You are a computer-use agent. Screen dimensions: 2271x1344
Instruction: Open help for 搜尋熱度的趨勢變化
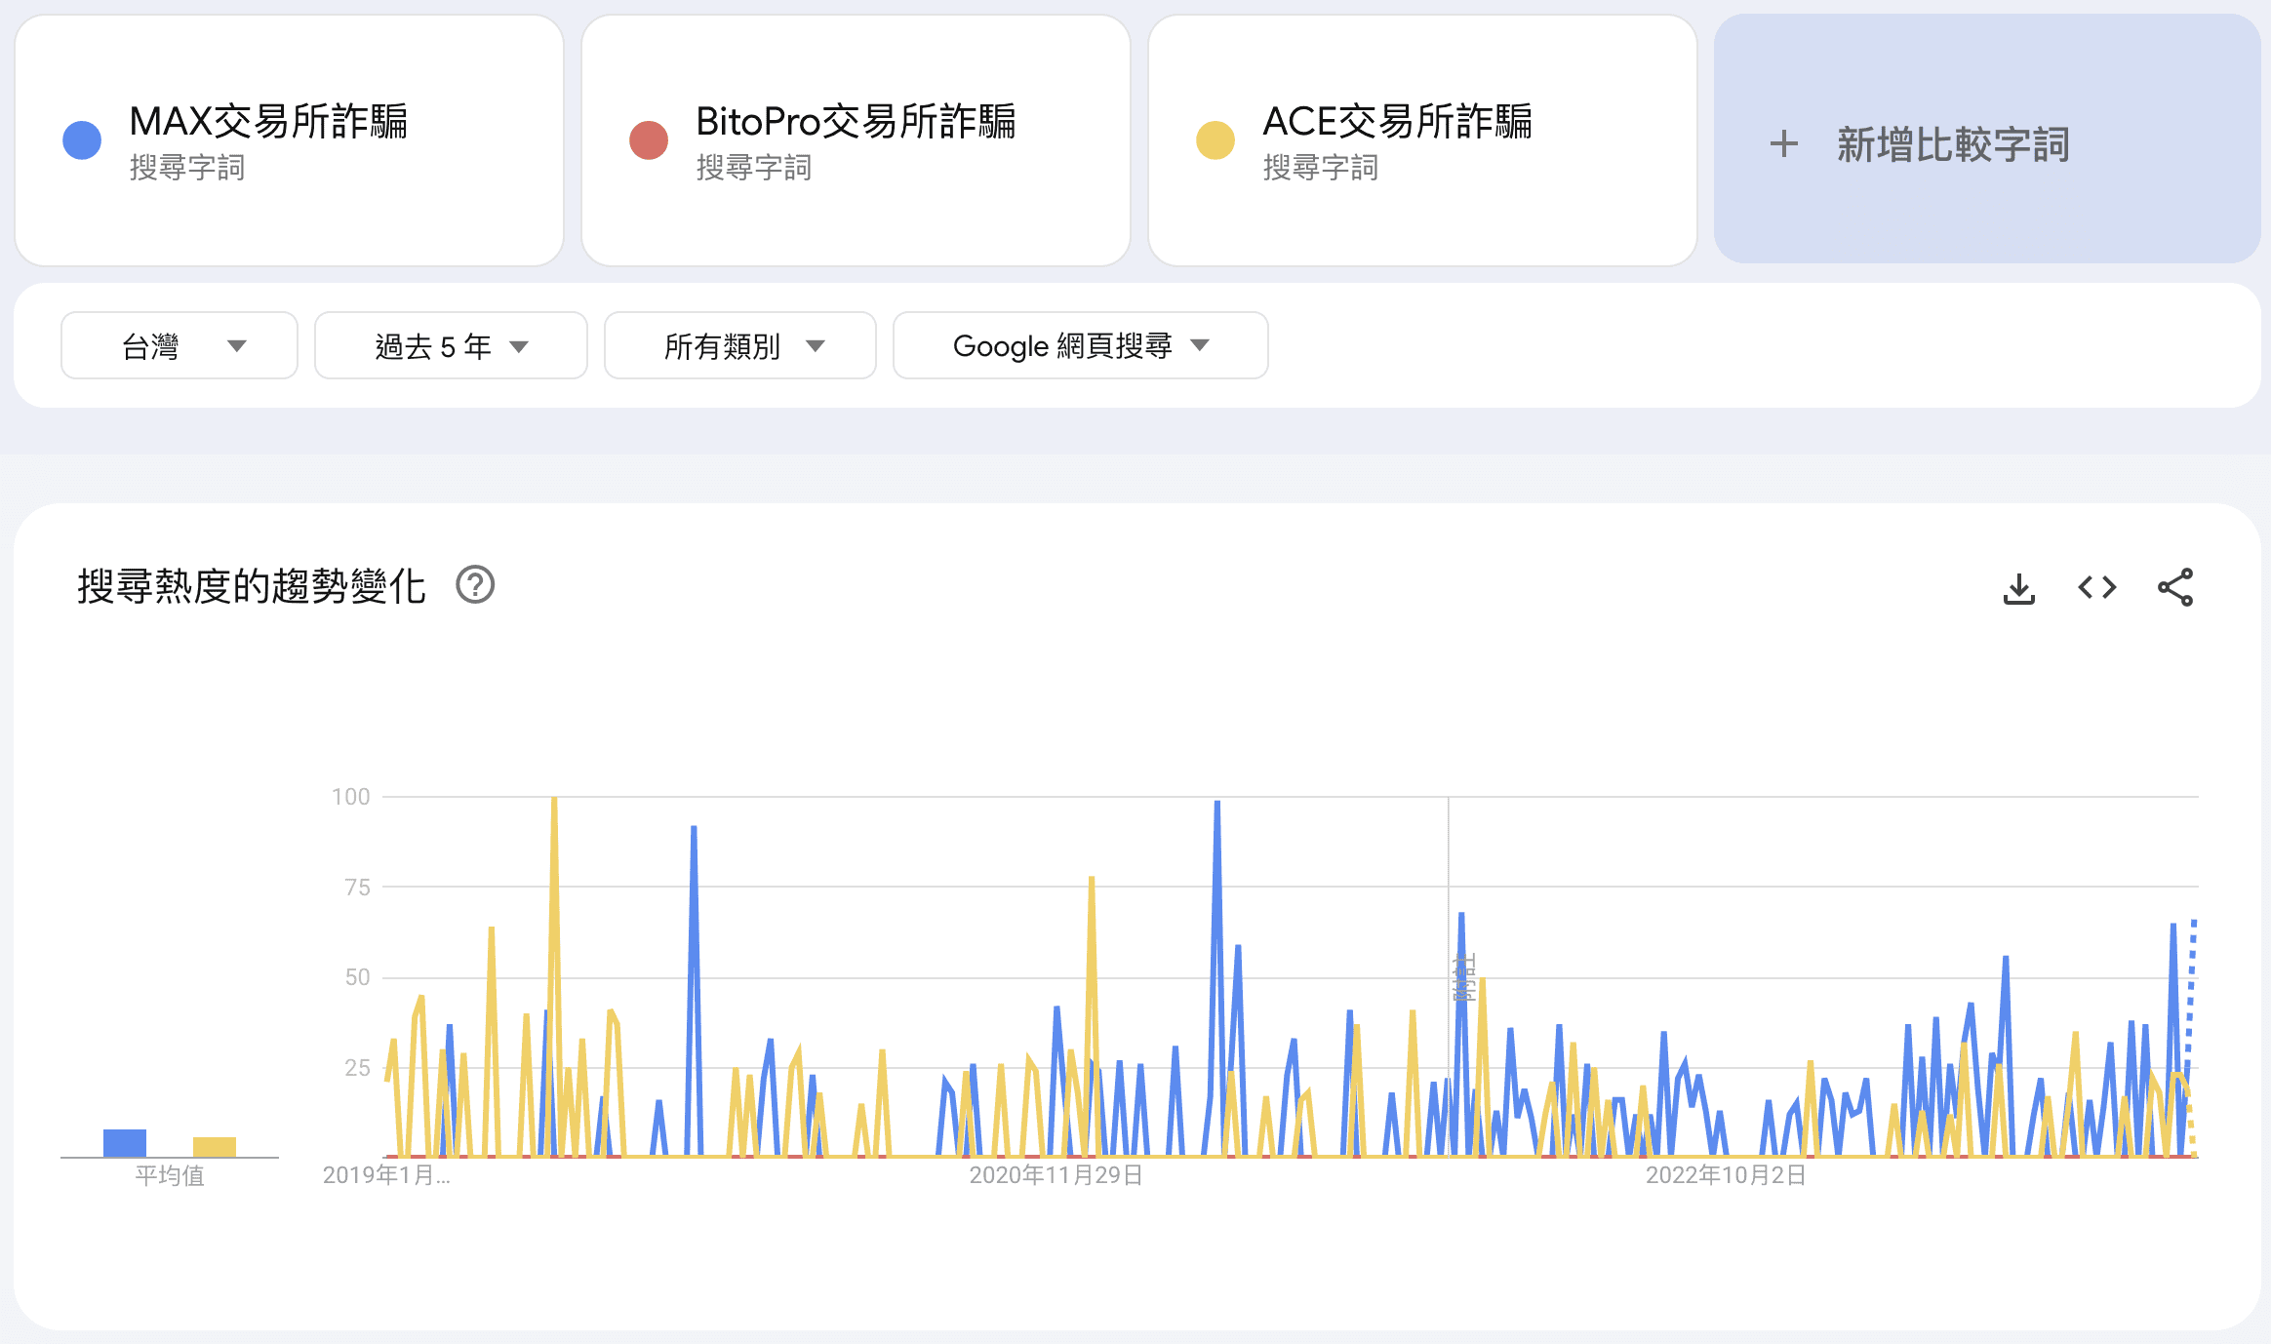click(x=475, y=585)
